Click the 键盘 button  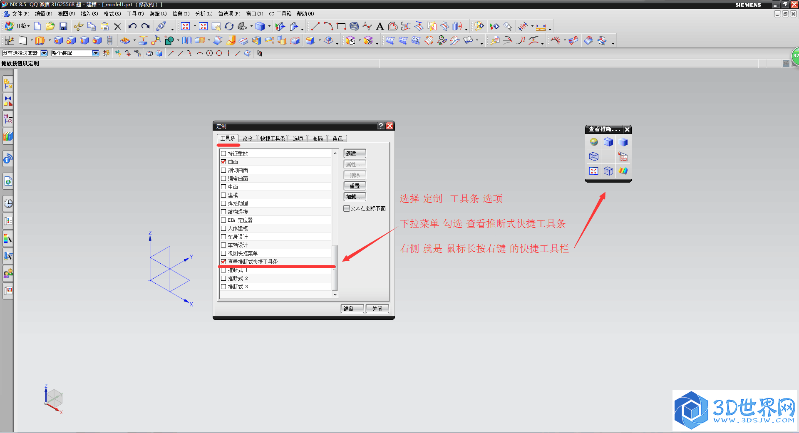click(x=352, y=309)
